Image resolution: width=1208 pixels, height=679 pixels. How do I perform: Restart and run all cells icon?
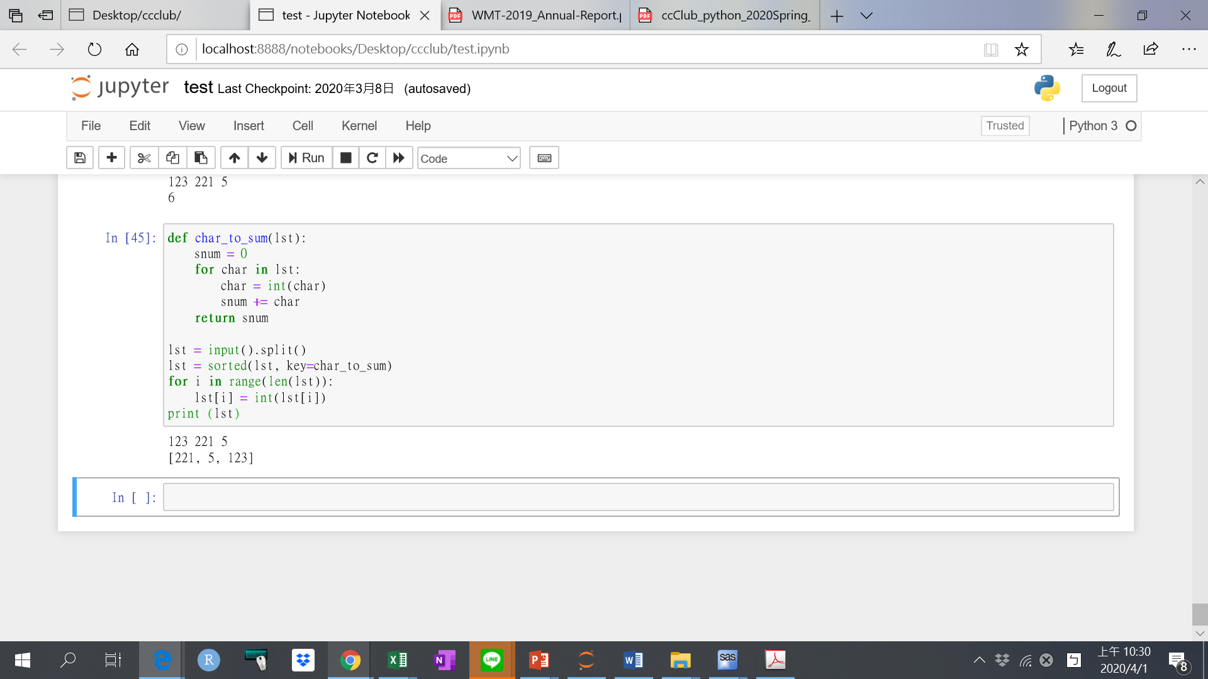point(399,158)
